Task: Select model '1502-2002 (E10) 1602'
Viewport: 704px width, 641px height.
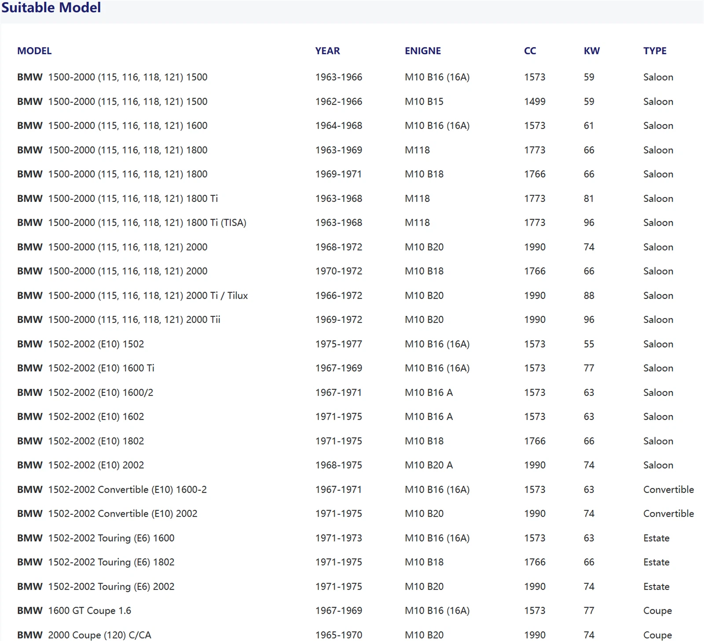Action: point(81,417)
